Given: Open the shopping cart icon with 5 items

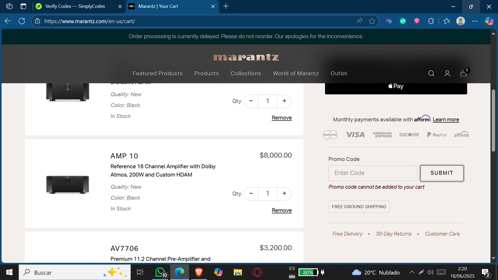Looking at the screenshot, I should [x=464, y=73].
